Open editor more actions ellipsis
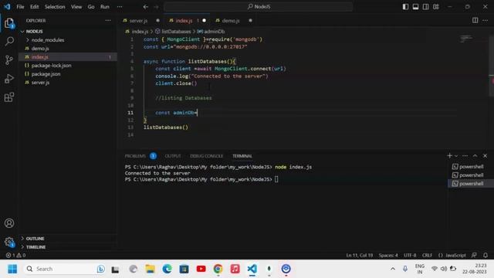This screenshot has height=278, width=494. coord(486,21)
